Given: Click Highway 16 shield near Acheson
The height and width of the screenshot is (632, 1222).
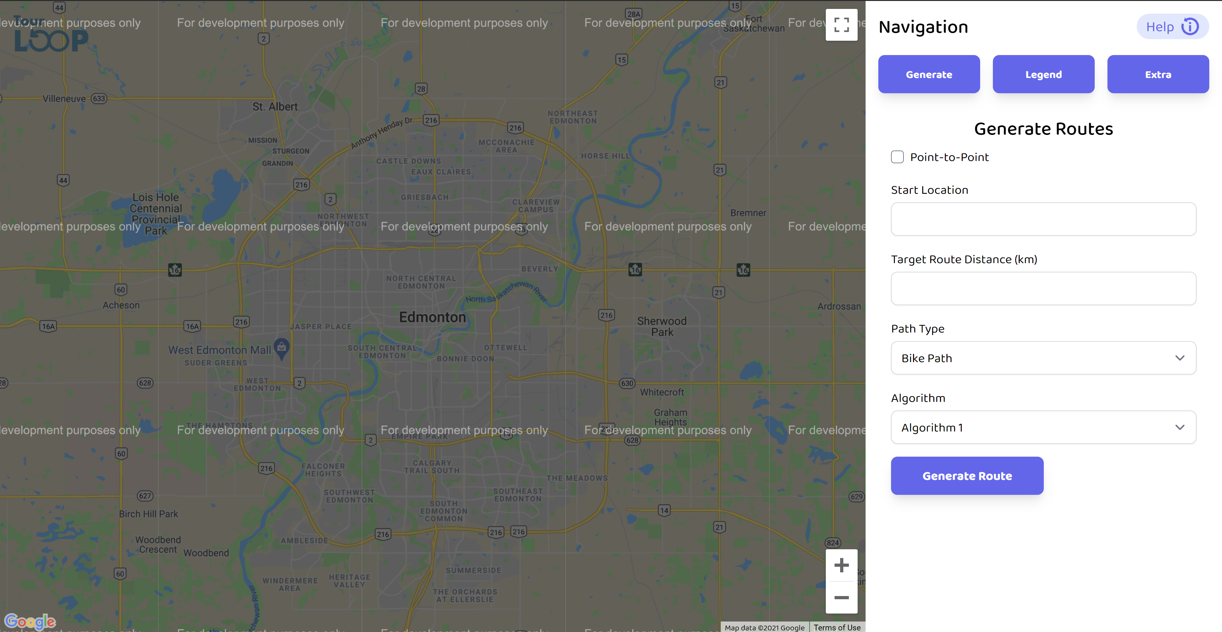Looking at the screenshot, I should (175, 270).
